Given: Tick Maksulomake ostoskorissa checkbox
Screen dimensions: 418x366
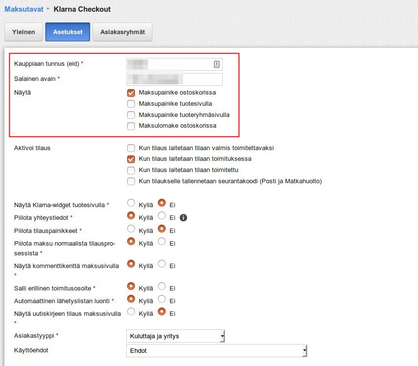Looking at the screenshot, I should (x=131, y=126).
